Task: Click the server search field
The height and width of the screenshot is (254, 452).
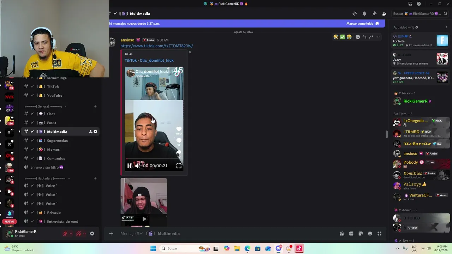Action: point(420,14)
